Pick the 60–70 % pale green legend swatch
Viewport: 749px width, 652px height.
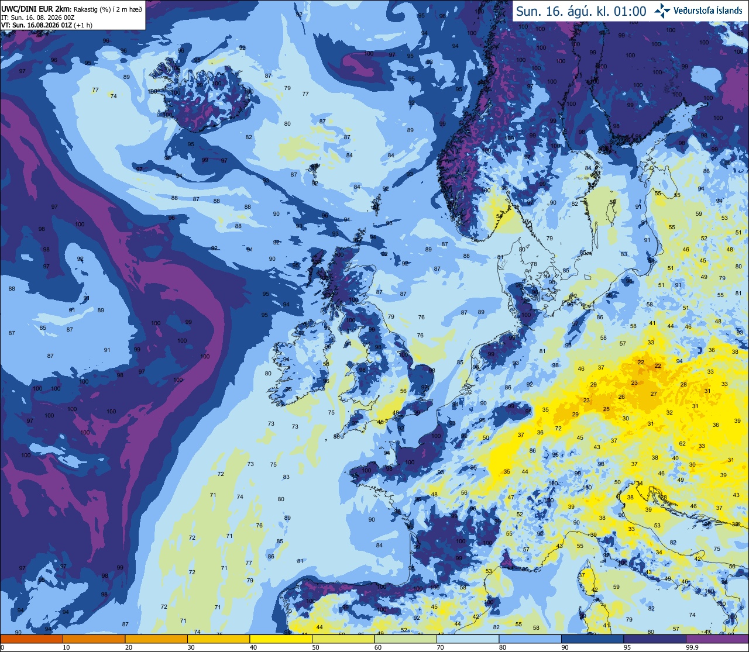pyautogui.click(x=406, y=639)
